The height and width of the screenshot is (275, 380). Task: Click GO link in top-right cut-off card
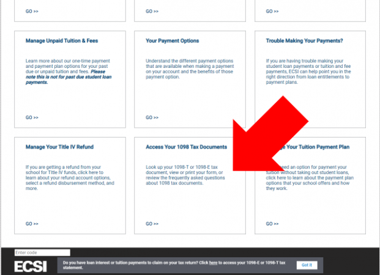(272, 12)
